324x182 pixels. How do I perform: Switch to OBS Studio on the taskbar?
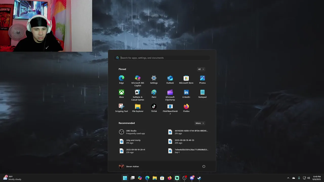pyautogui.click(x=185, y=178)
